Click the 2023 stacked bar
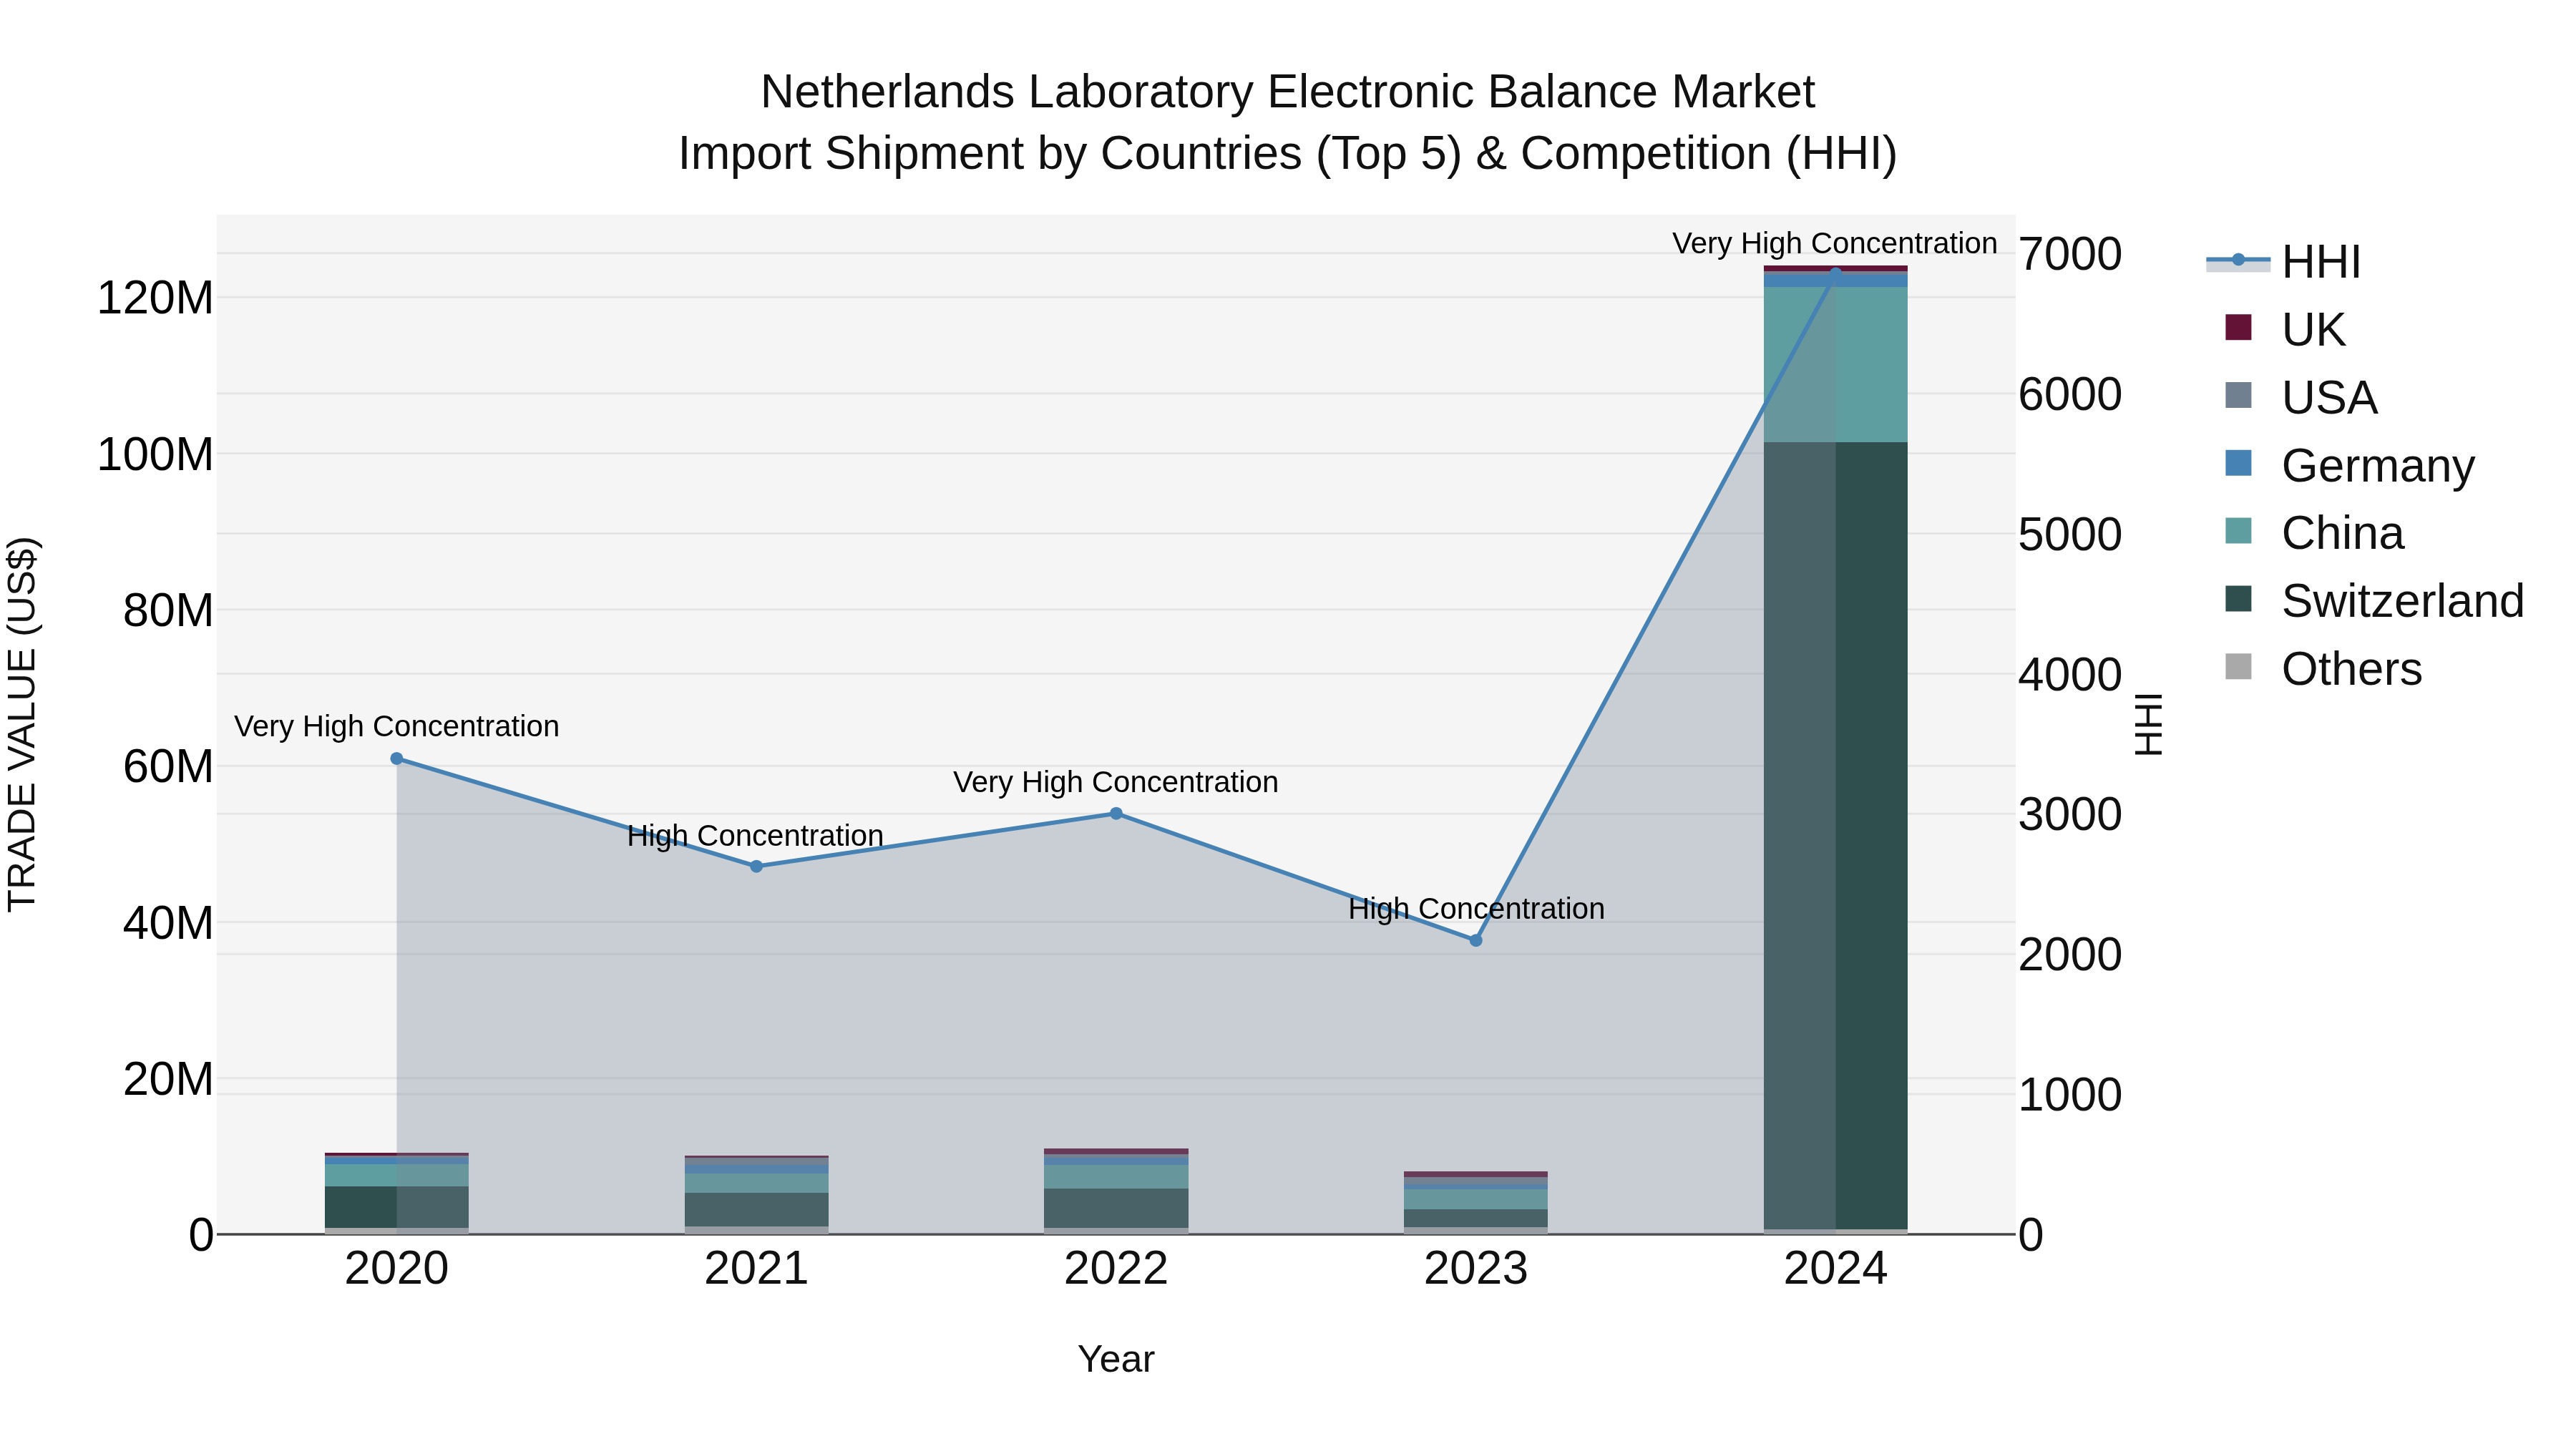 point(1476,1203)
